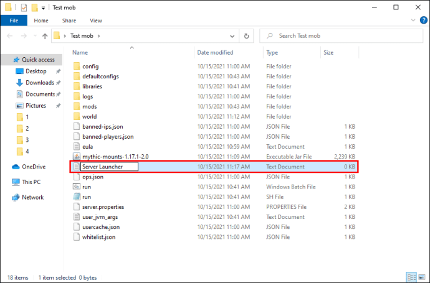Open OneDrive in navigation pane
Screen dimensions: 430x283
[34, 167]
